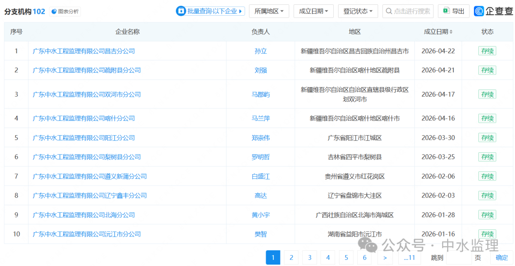Open 广东中水工程监理有限公司双河市分公司 link

coord(87,94)
